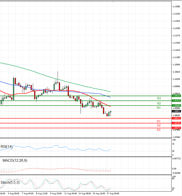Viewport: 182px width, 196px height.
Task: Click the 1.13255 price axis value
Action: 176,14
